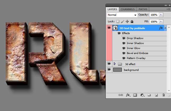This screenshot has width=171, height=111.
Task: Open the Opacity slider arrow
Action: (x=161, y=15)
